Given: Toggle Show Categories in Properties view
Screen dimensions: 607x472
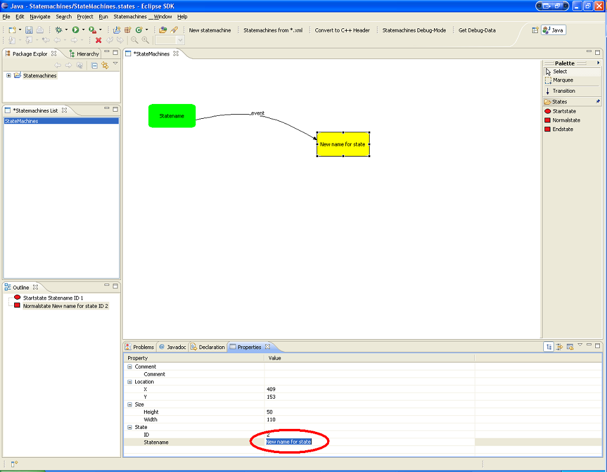Looking at the screenshot, I should 549,347.
